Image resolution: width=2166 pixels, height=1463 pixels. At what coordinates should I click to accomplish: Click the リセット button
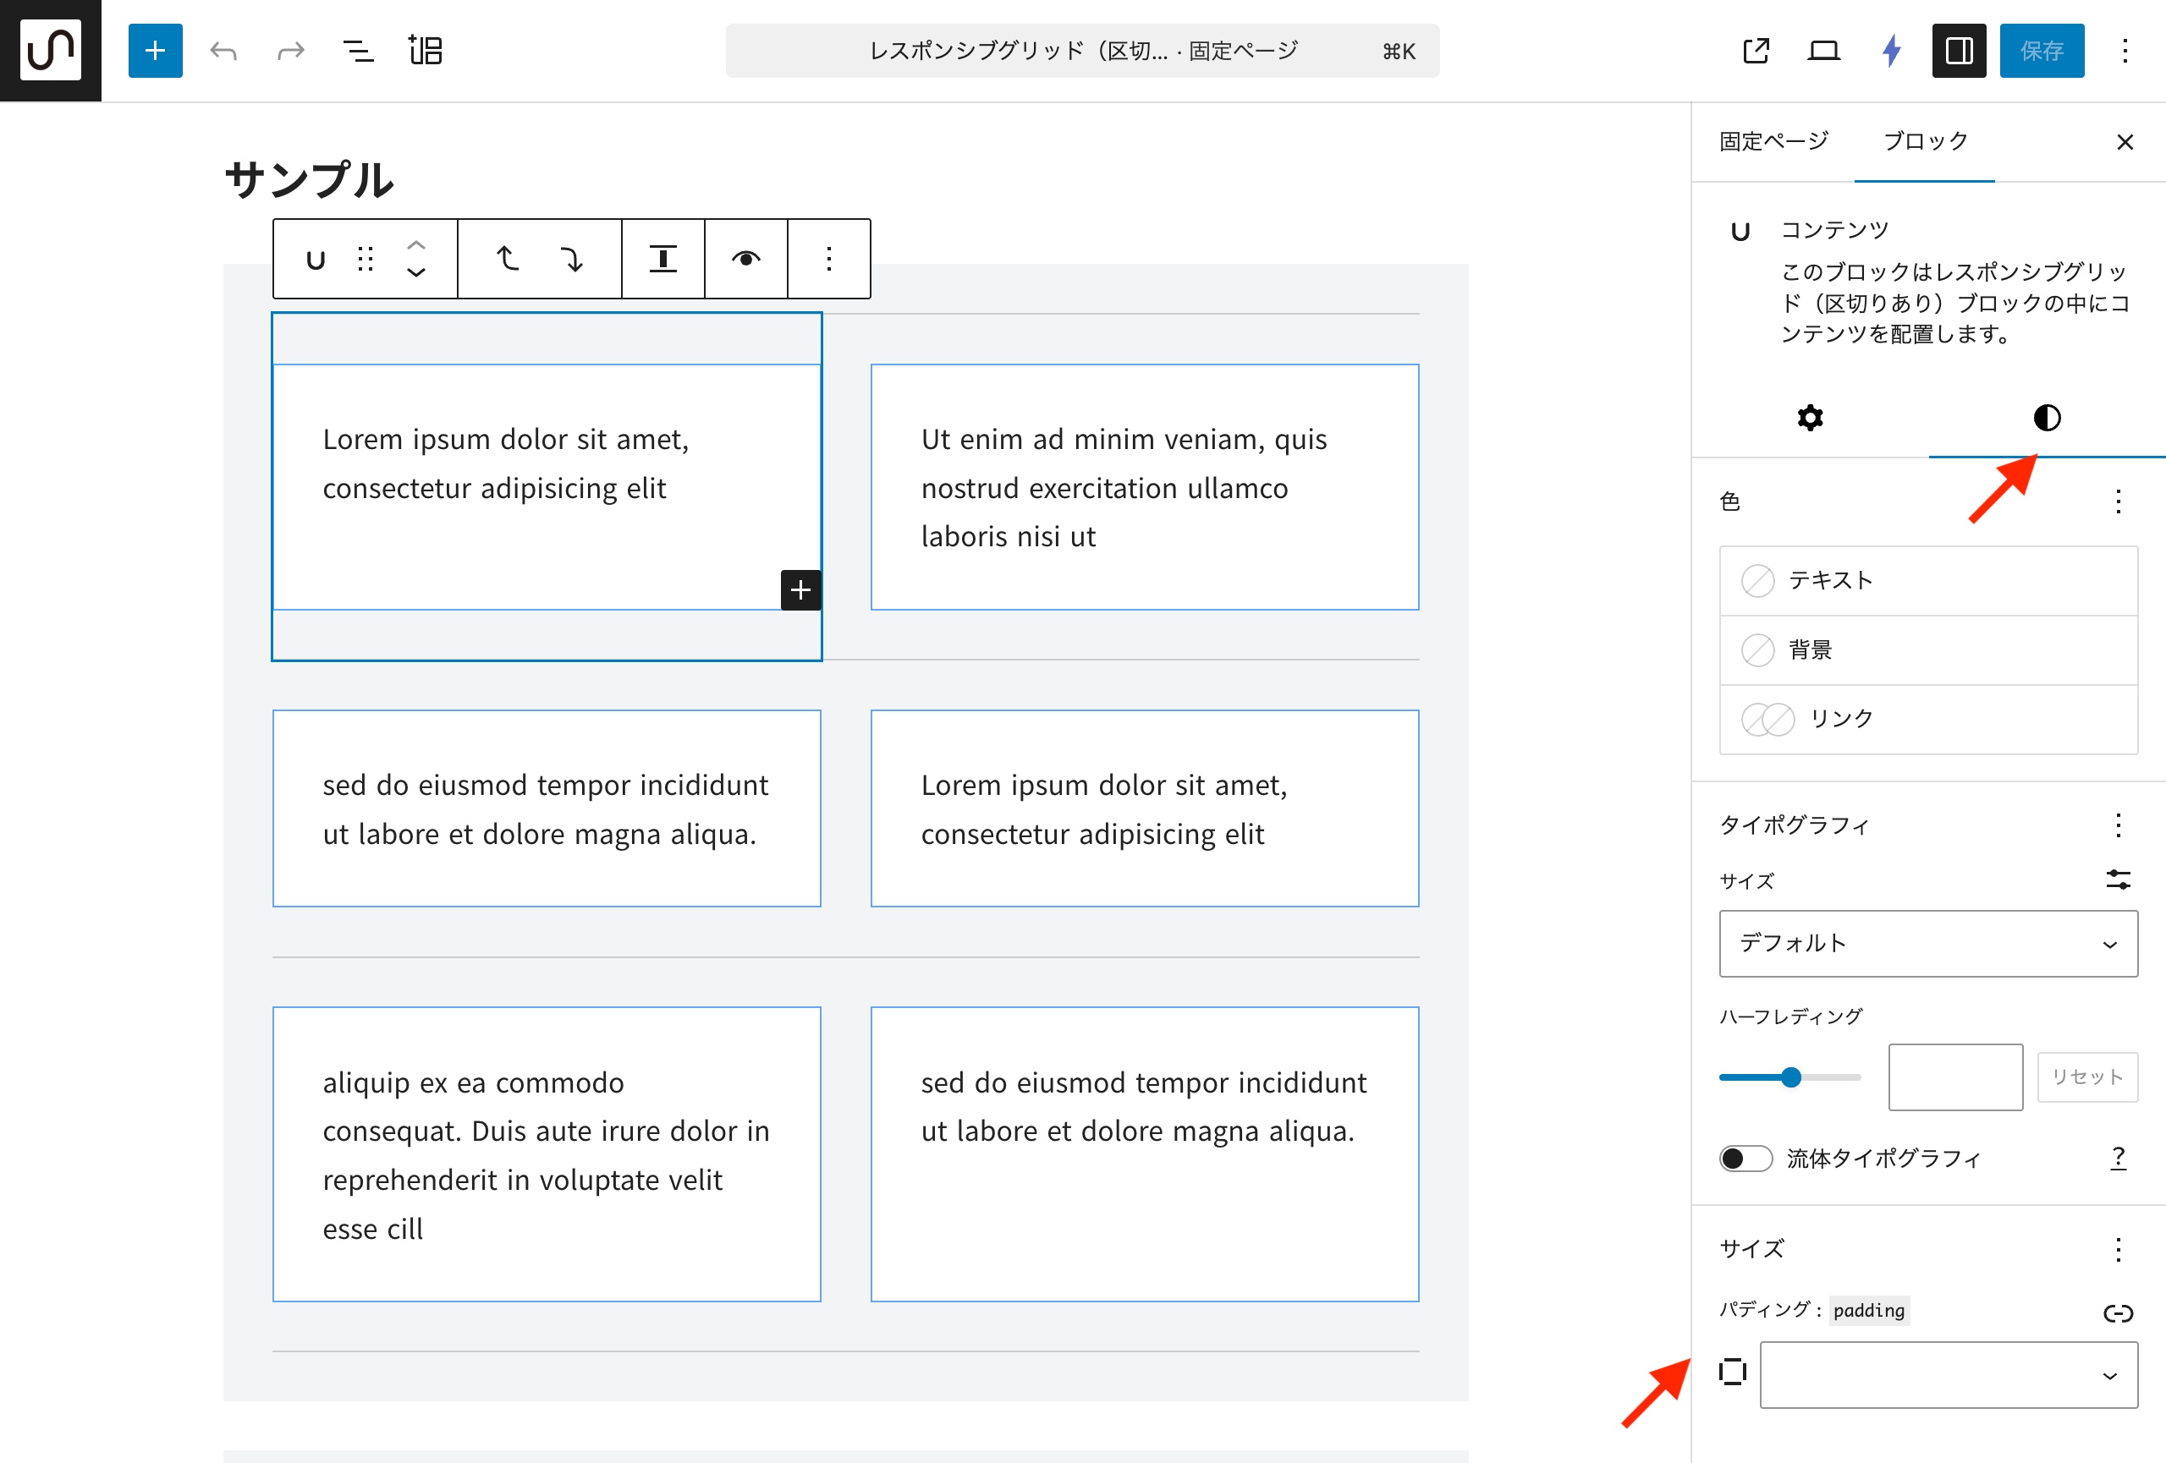click(x=2086, y=1077)
